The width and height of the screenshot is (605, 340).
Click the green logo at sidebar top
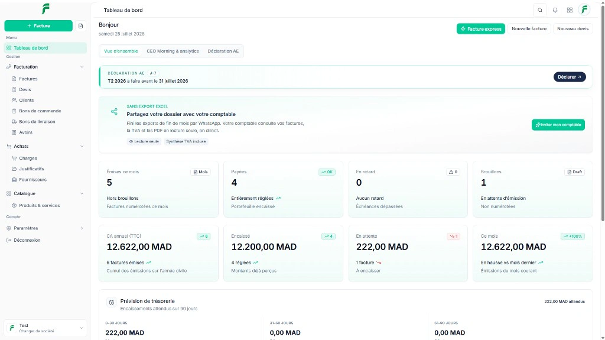click(x=45, y=8)
